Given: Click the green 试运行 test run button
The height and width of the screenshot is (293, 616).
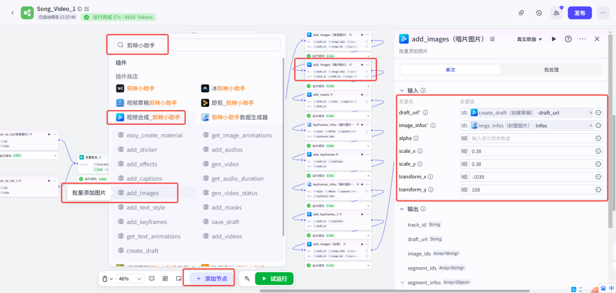Looking at the screenshot, I should coord(274,279).
